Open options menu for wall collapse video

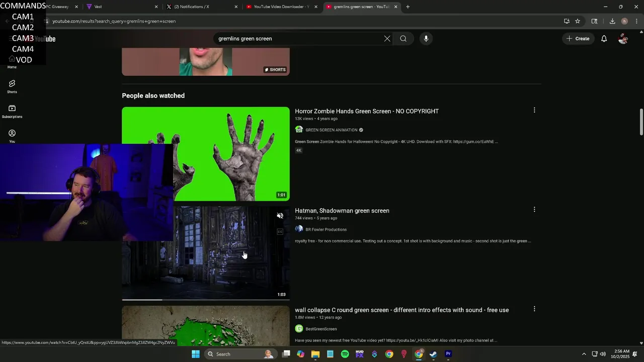coord(534,309)
